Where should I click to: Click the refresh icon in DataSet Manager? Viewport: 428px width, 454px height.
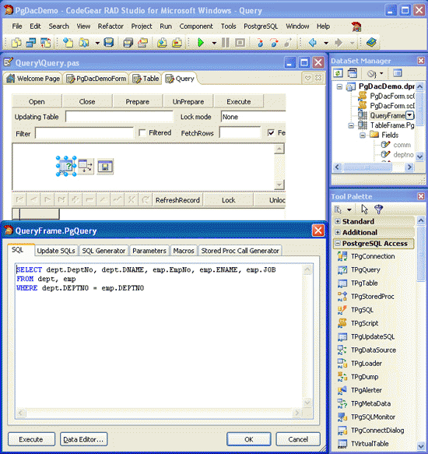pos(338,73)
